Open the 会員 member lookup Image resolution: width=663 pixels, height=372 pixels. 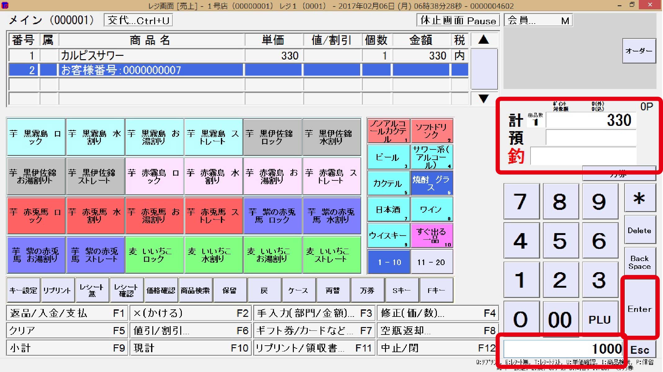tap(538, 20)
